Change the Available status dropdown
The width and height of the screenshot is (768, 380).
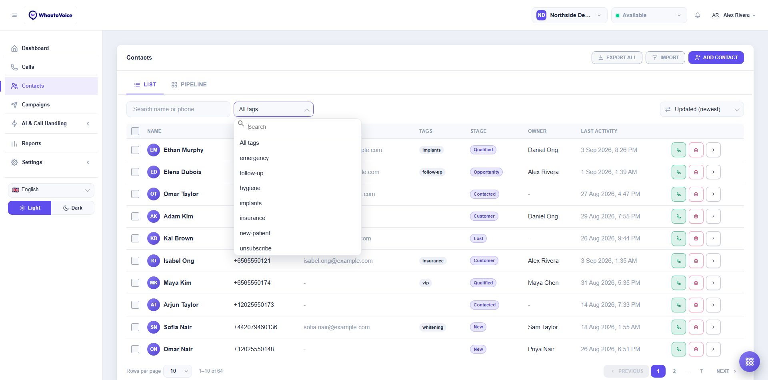(649, 15)
